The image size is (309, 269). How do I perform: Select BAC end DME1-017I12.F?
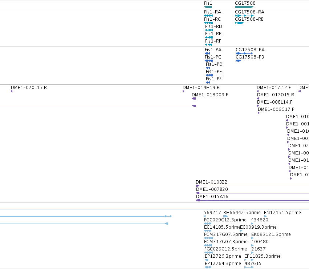[273, 88]
